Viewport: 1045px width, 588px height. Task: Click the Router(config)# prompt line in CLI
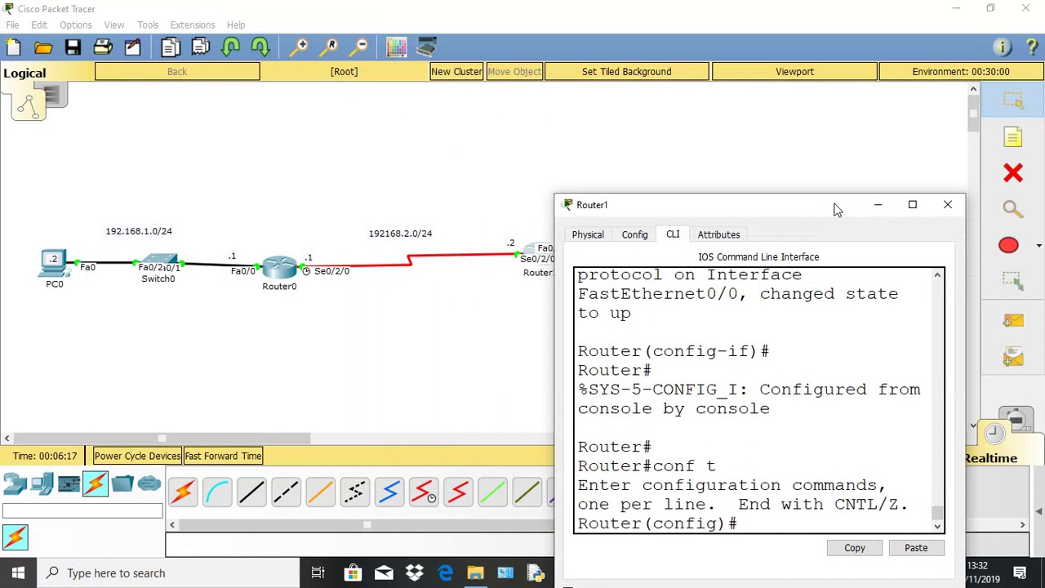657,523
